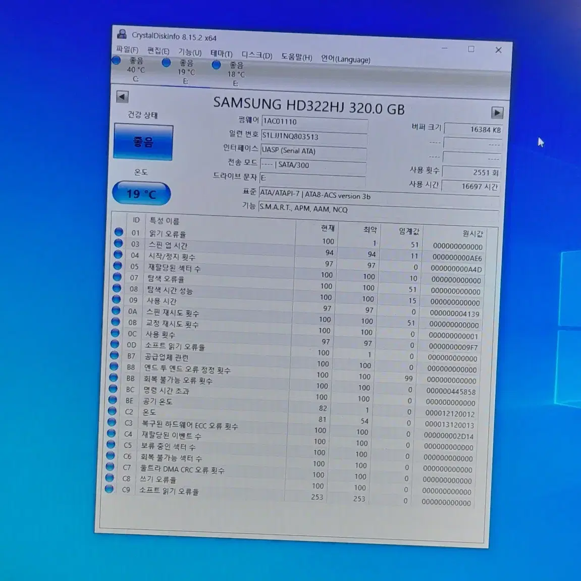Click the 좋음 health status button
Image resolution: width=581 pixels, height=581 pixels.
click(x=143, y=142)
